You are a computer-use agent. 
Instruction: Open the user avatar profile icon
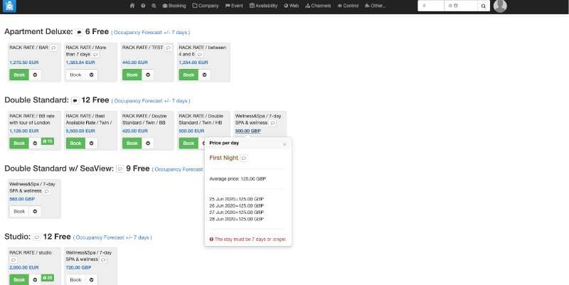click(x=500, y=6)
